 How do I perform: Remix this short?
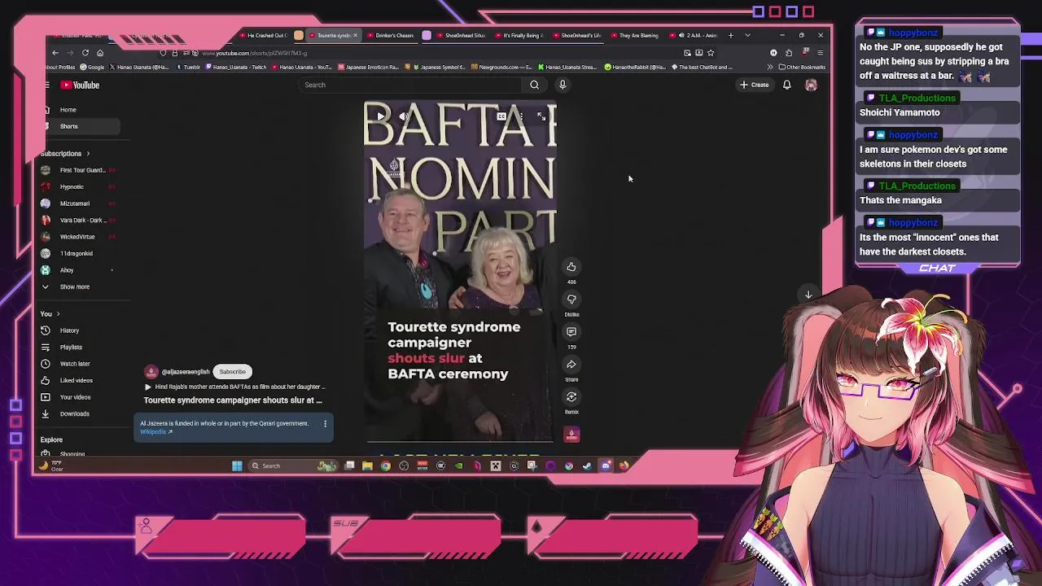(x=571, y=397)
